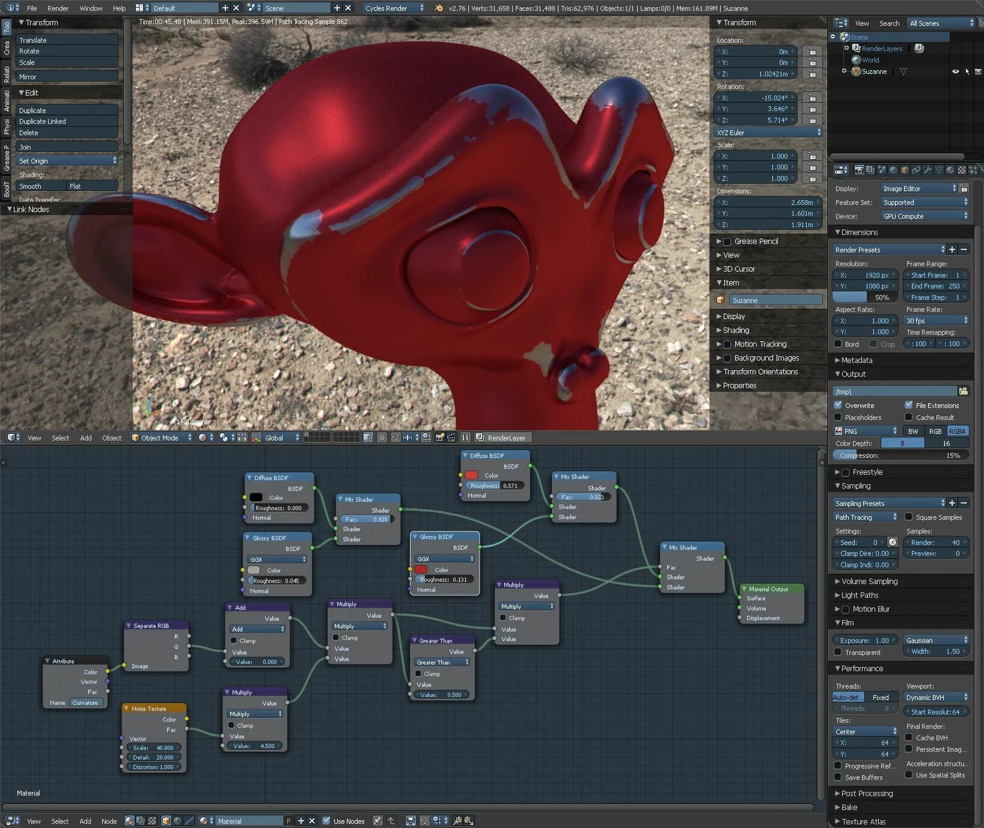Click the Compression 15% slider
Viewport: 984px width, 828px height.
(x=900, y=455)
